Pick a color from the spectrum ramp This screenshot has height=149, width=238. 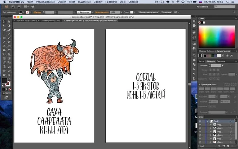coord(217,37)
